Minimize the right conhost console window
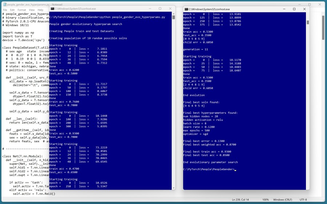Viewport: 327px width, 204px height. pyautogui.click(x=284, y=9)
